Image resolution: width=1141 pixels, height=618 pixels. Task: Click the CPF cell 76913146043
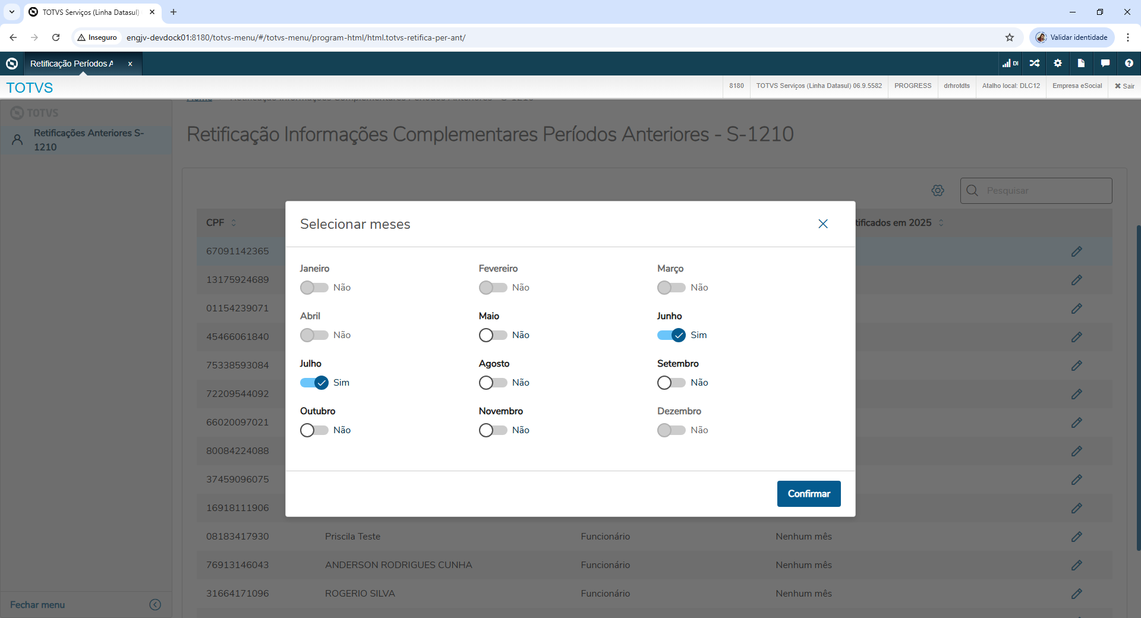[238, 565]
